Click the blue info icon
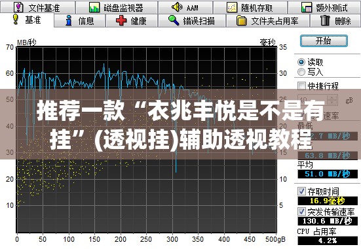361x249 pixels. tap(68, 20)
